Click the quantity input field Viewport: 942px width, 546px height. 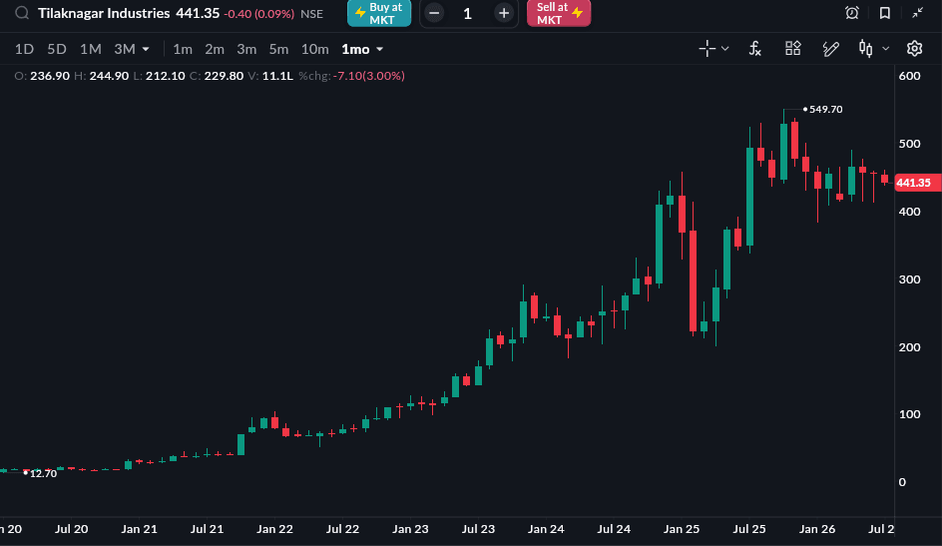point(468,13)
